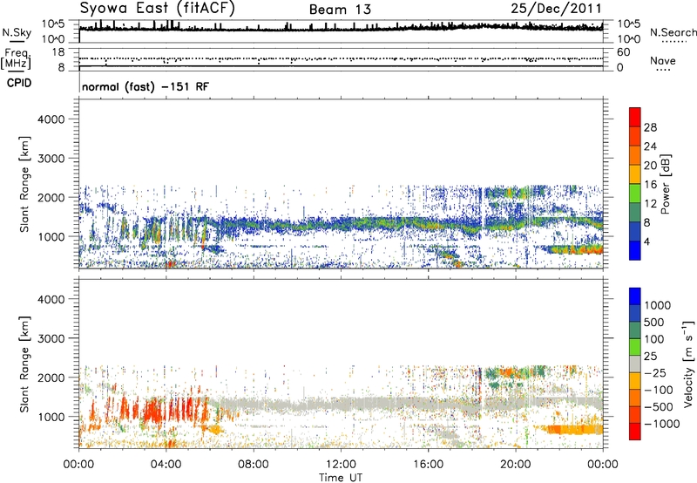
Task: Click the red bottommost Velocity colorbar segment
Action: 635,432
